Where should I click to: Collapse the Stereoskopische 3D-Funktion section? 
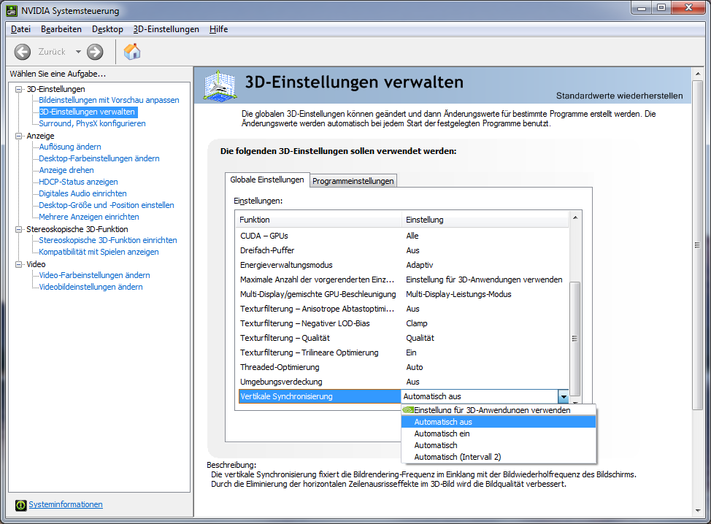coord(19,229)
